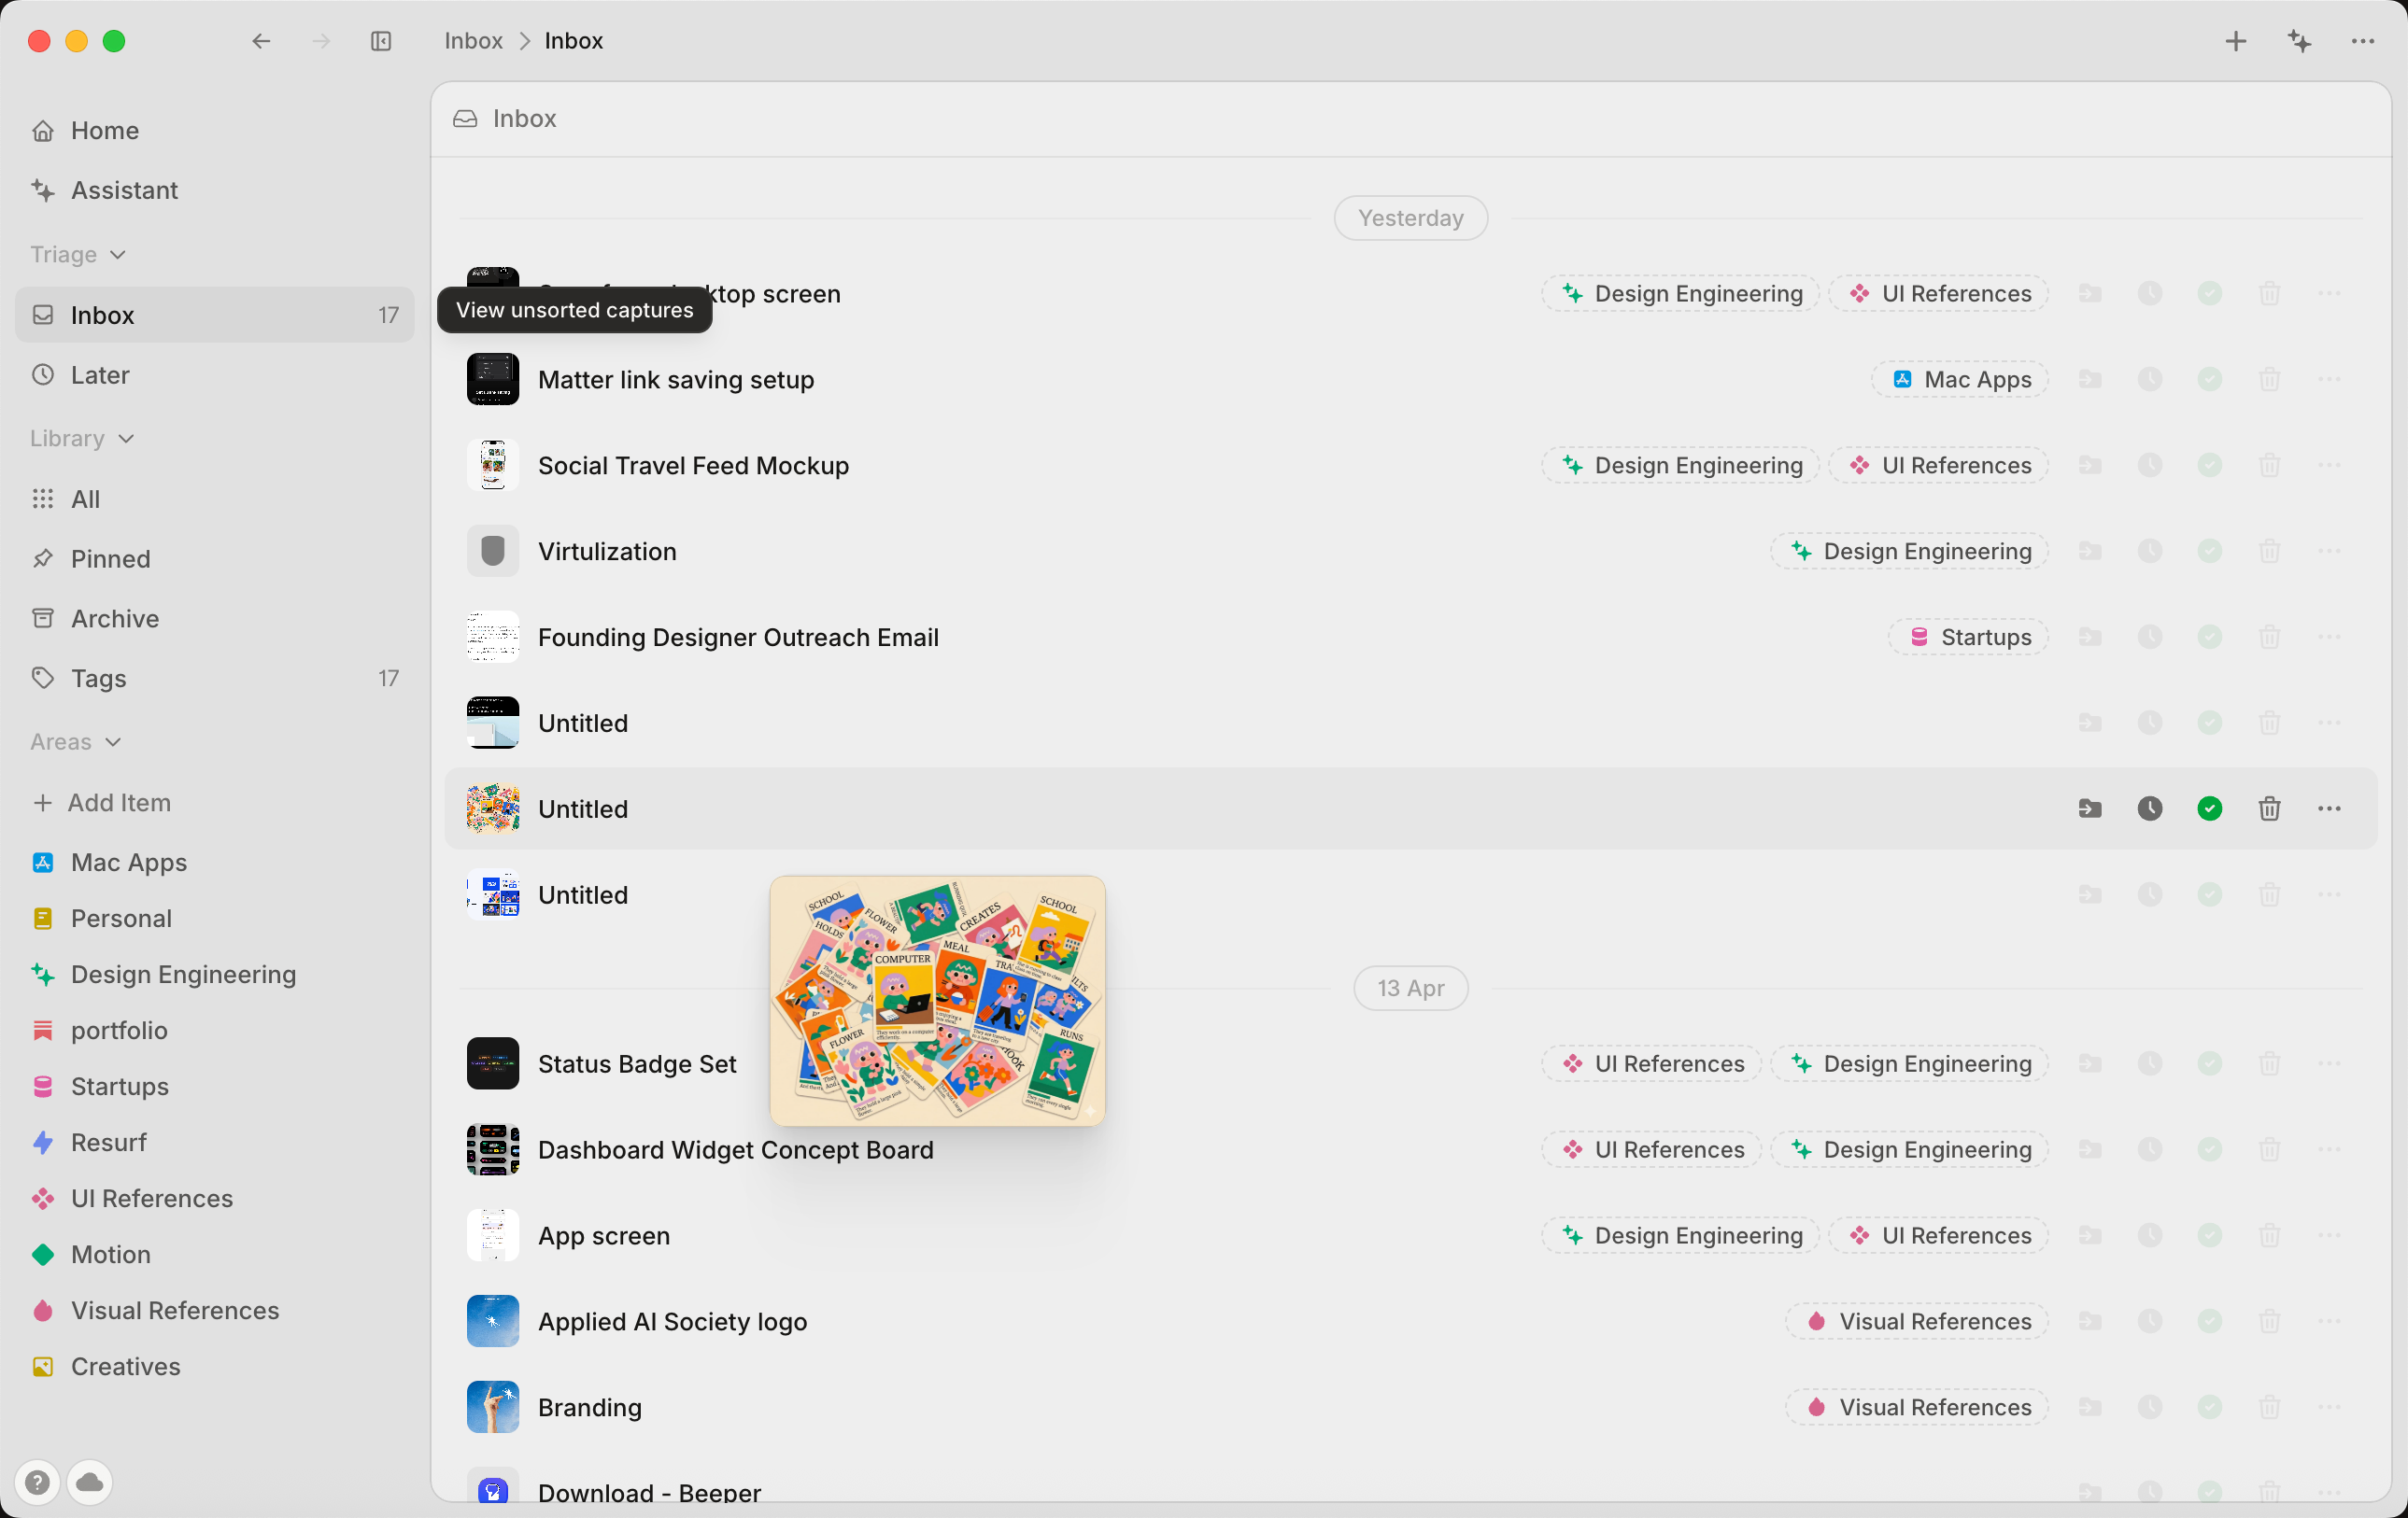Snooze highlighted Untitled item with clock icon
2408x1518 pixels.
click(x=2150, y=808)
